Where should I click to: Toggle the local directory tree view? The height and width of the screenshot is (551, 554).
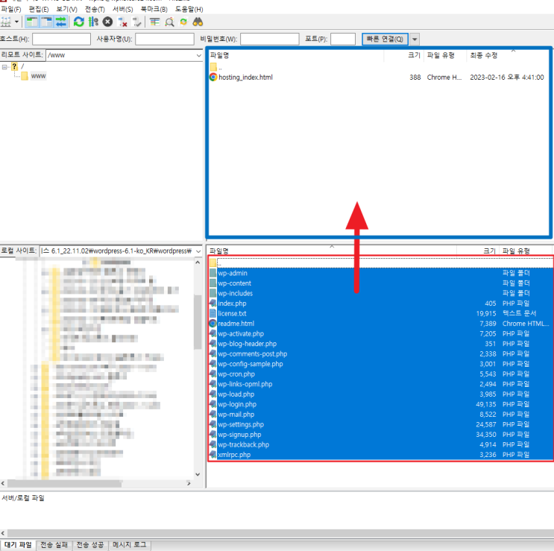pos(32,22)
